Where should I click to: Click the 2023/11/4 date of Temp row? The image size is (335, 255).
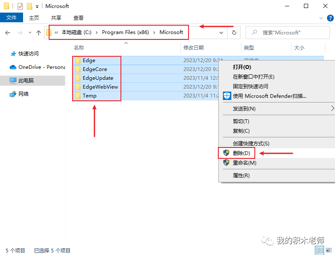click(201, 95)
